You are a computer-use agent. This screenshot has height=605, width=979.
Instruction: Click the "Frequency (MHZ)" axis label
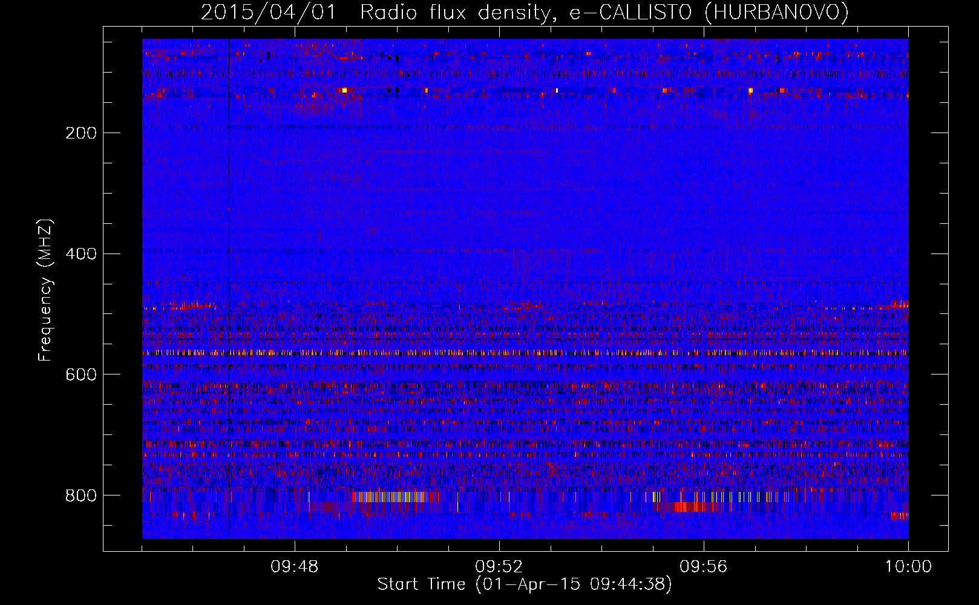[45, 290]
